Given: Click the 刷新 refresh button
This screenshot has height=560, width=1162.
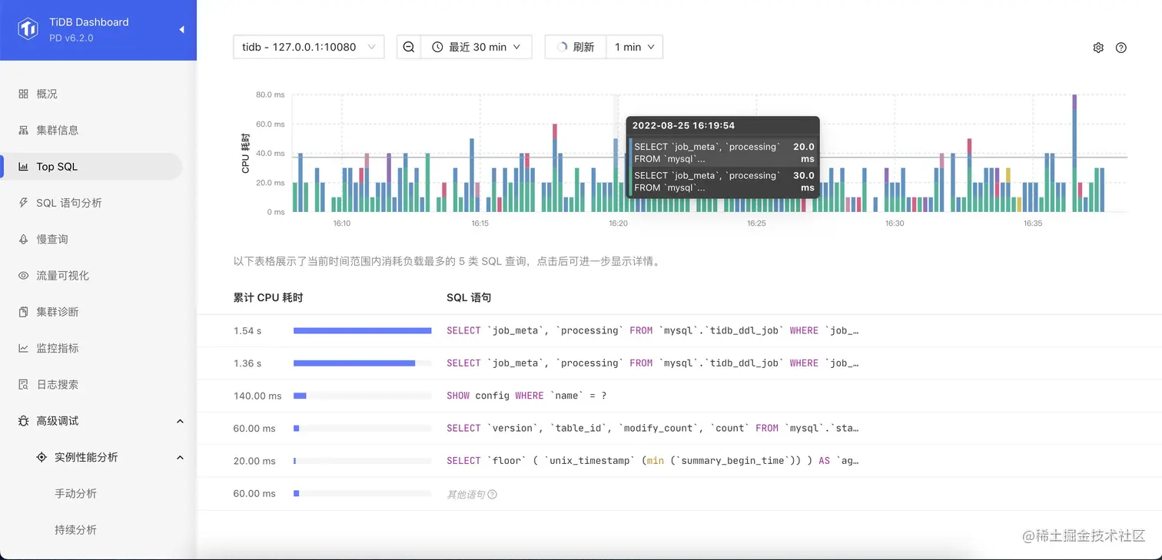Looking at the screenshot, I should (x=576, y=47).
